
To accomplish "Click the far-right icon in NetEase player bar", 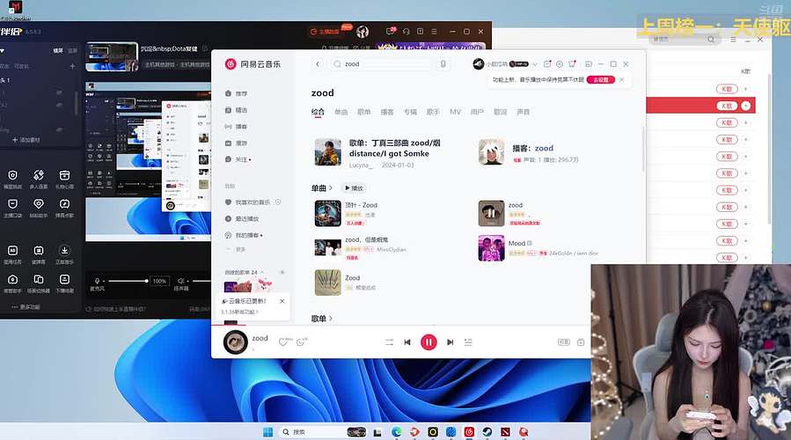I will [x=581, y=342].
